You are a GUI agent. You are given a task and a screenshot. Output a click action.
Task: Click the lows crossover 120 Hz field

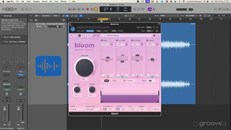(107, 75)
